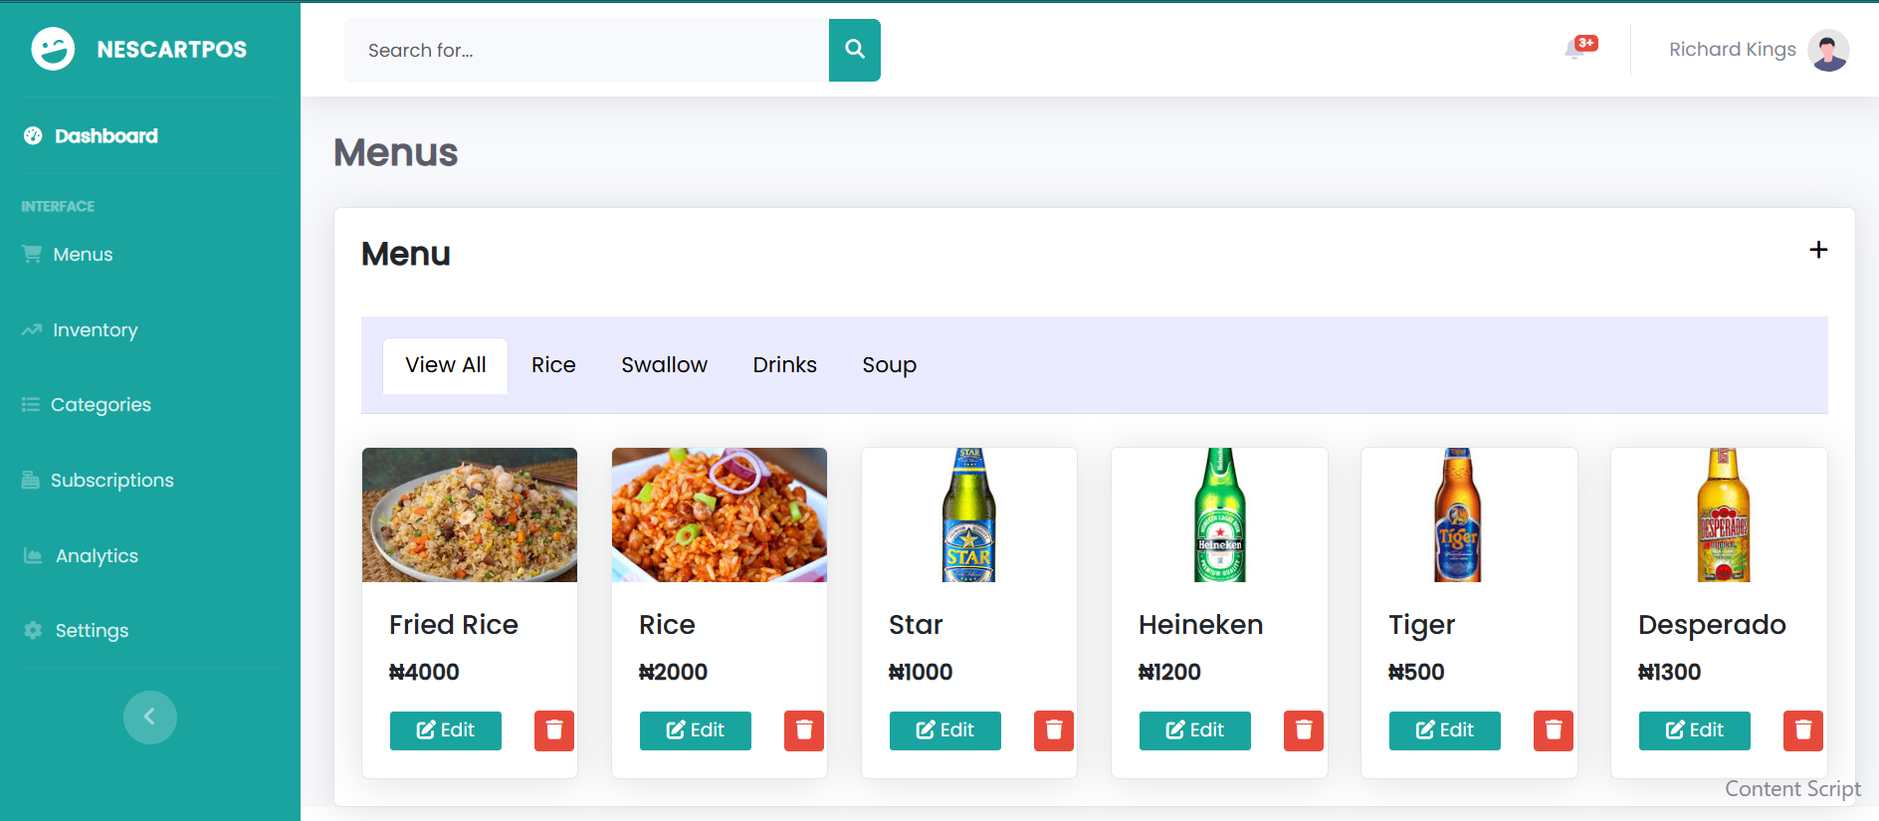This screenshot has height=821, width=1879.
Task: Edit the Star menu item
Action: point(944,730)
